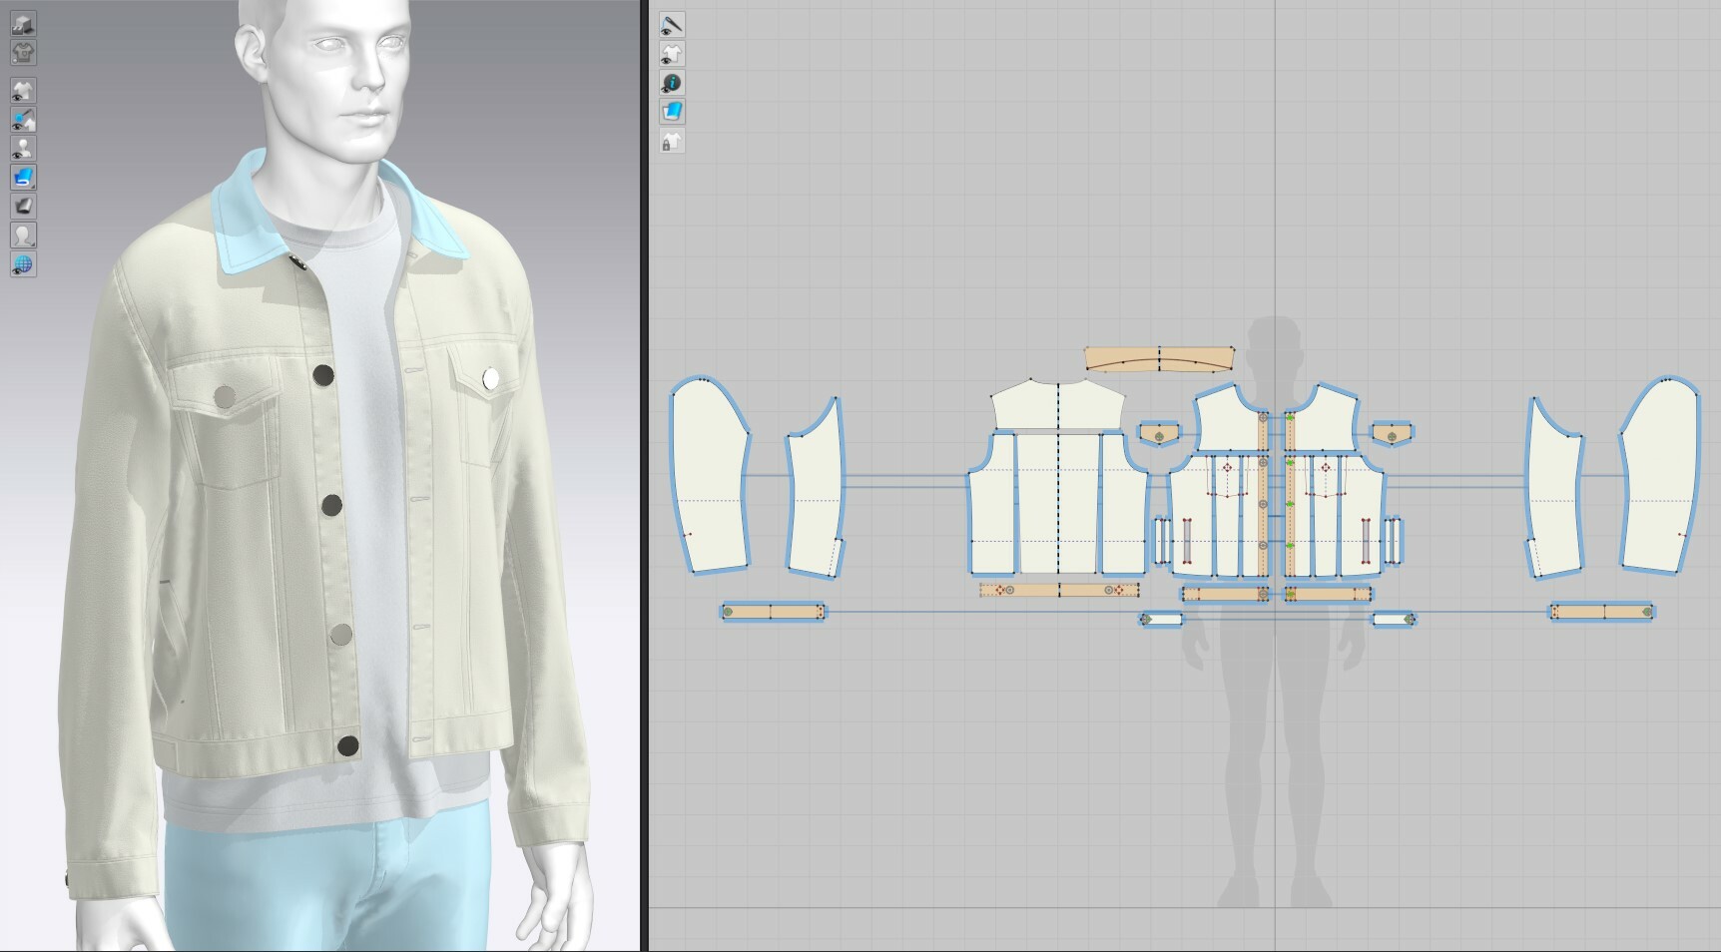Click the garment fitting icon below the render icon

coord(25,54)
